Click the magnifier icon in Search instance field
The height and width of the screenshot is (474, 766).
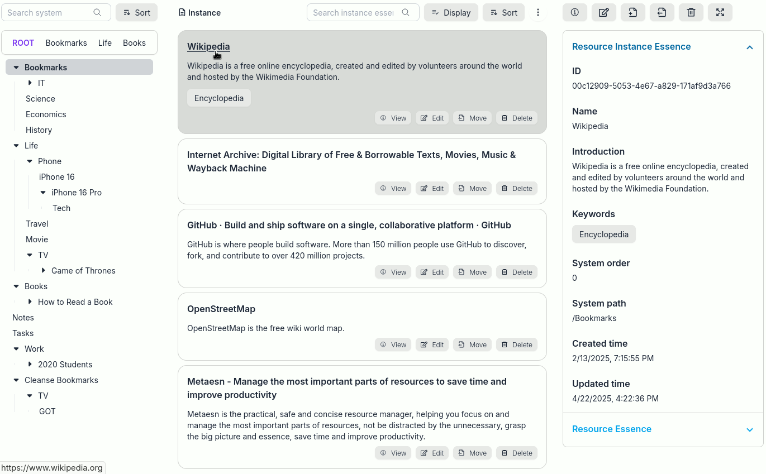(406, 12)
